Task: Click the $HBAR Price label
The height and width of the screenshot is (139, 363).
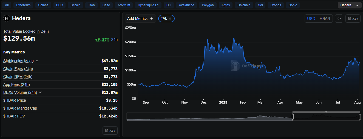Action: point(15,100)
